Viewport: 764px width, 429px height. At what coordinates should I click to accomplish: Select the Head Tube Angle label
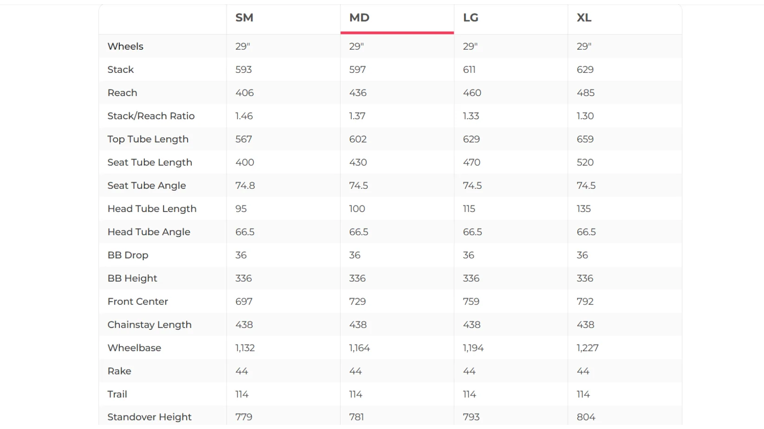coord(149,232)
